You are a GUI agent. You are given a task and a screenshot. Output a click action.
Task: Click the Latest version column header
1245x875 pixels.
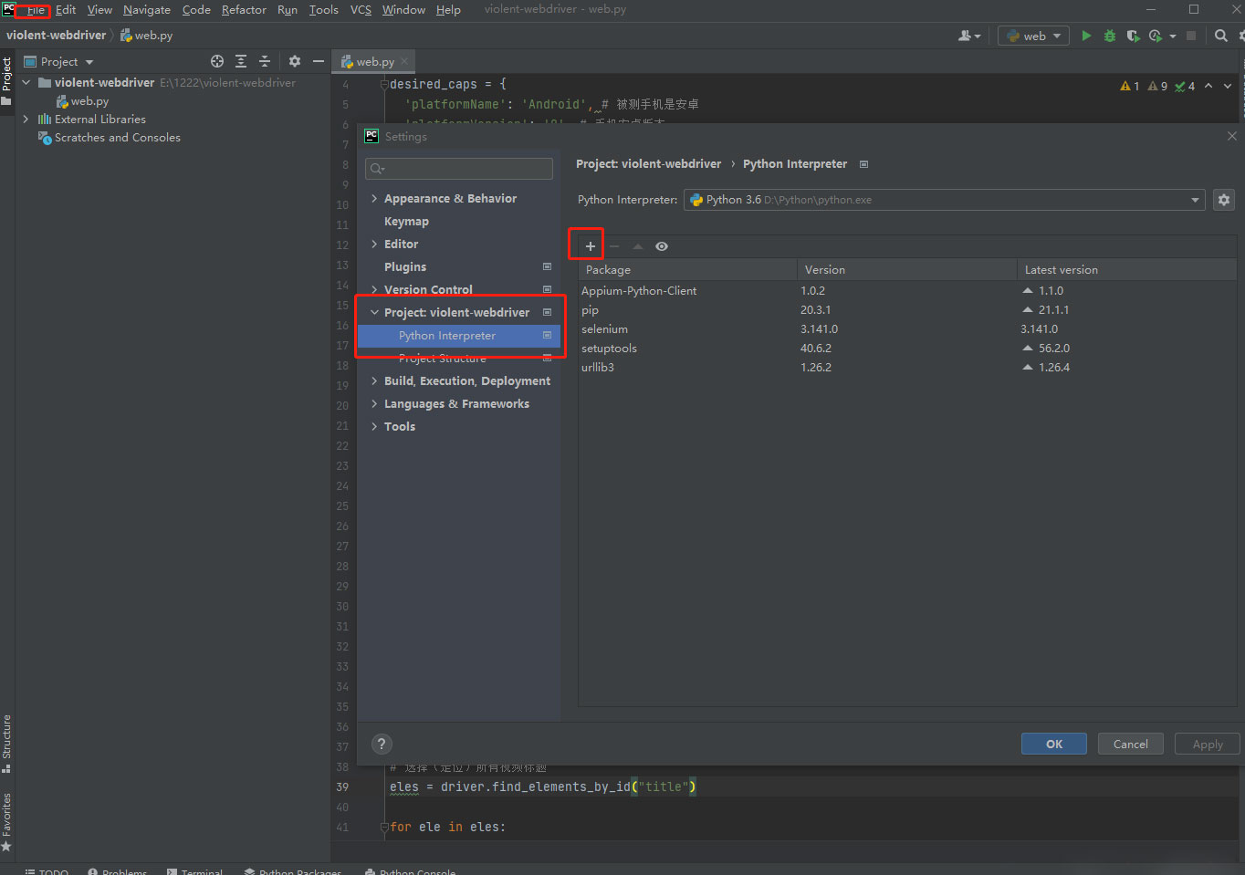[1126, 269]
